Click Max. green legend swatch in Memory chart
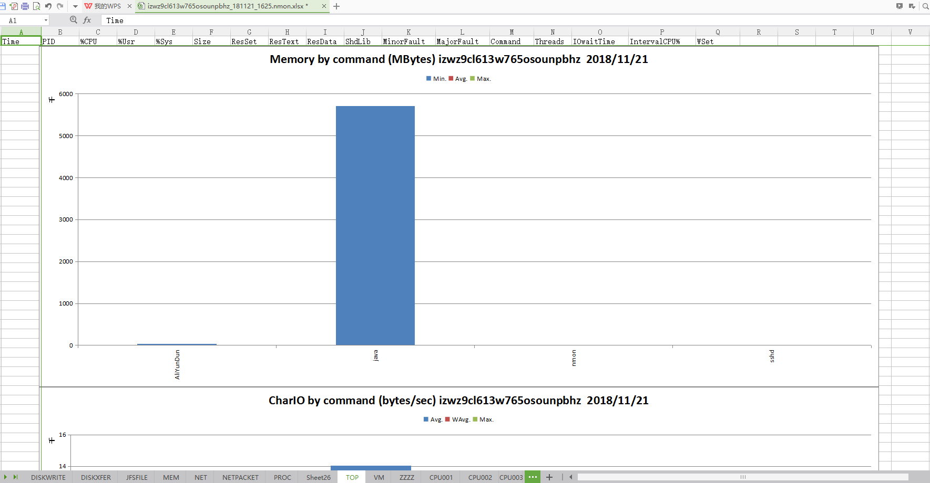The width and height of the screenshot is (930, 483). 473,79
